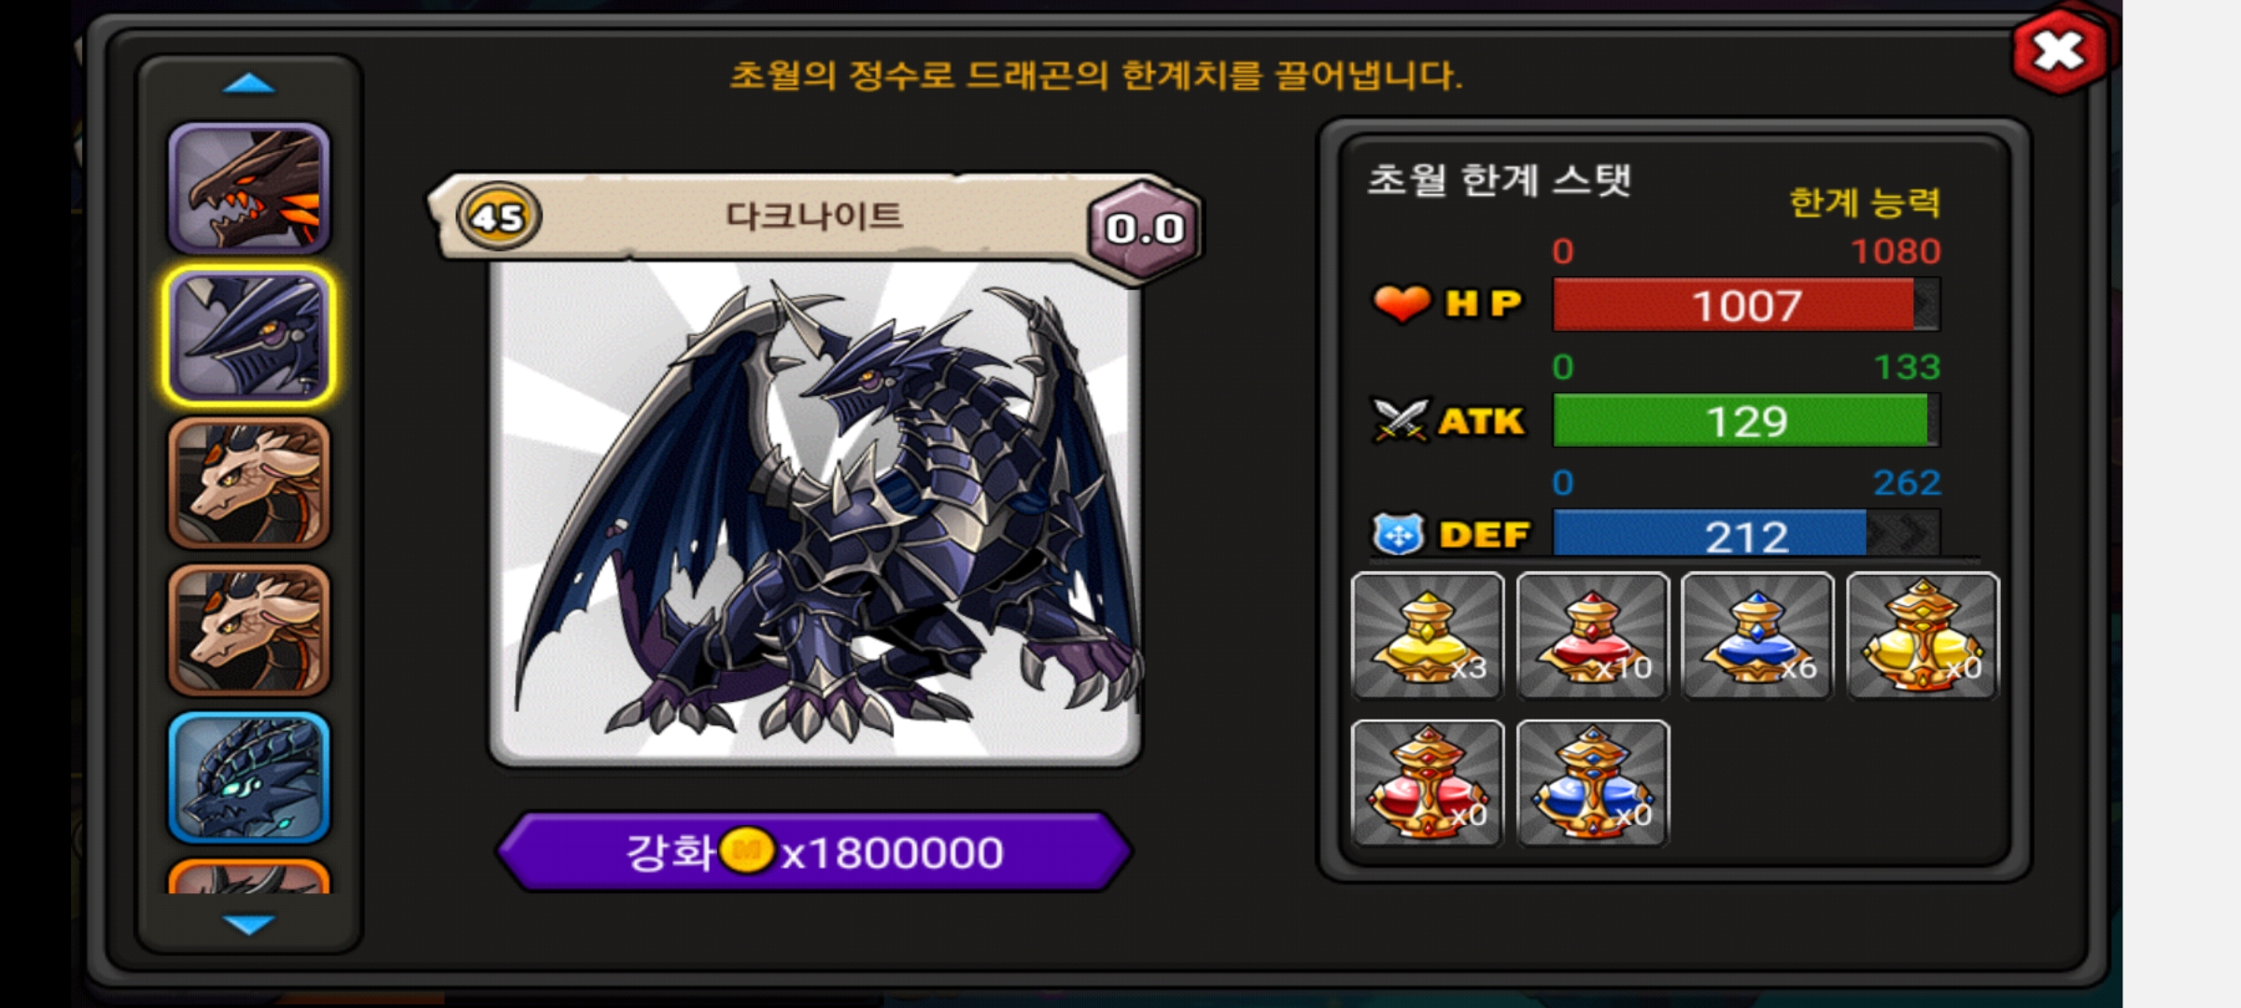This screenshot has height=1008, width=2241.
Task: Choose the blue-framed teal dragon portrait
Action: click(249, 777)
